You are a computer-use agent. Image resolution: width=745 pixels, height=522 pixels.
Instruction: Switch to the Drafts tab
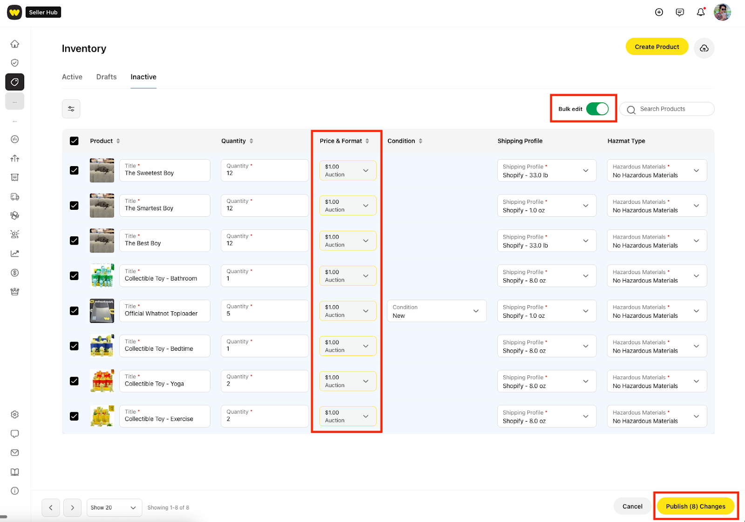pos(107,77)
